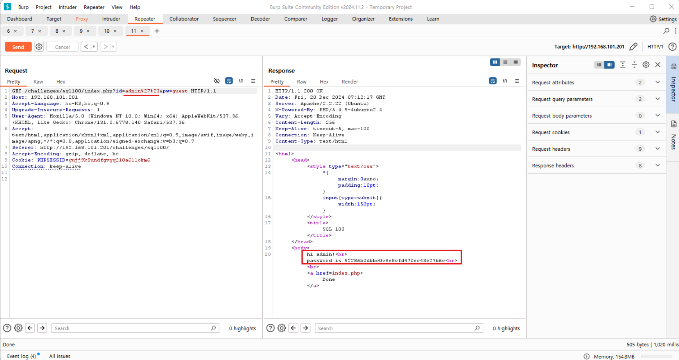Screen dimensions: 679x360
Task: Toggle hide non-printable characters in Request
Action: pos(217,81)
